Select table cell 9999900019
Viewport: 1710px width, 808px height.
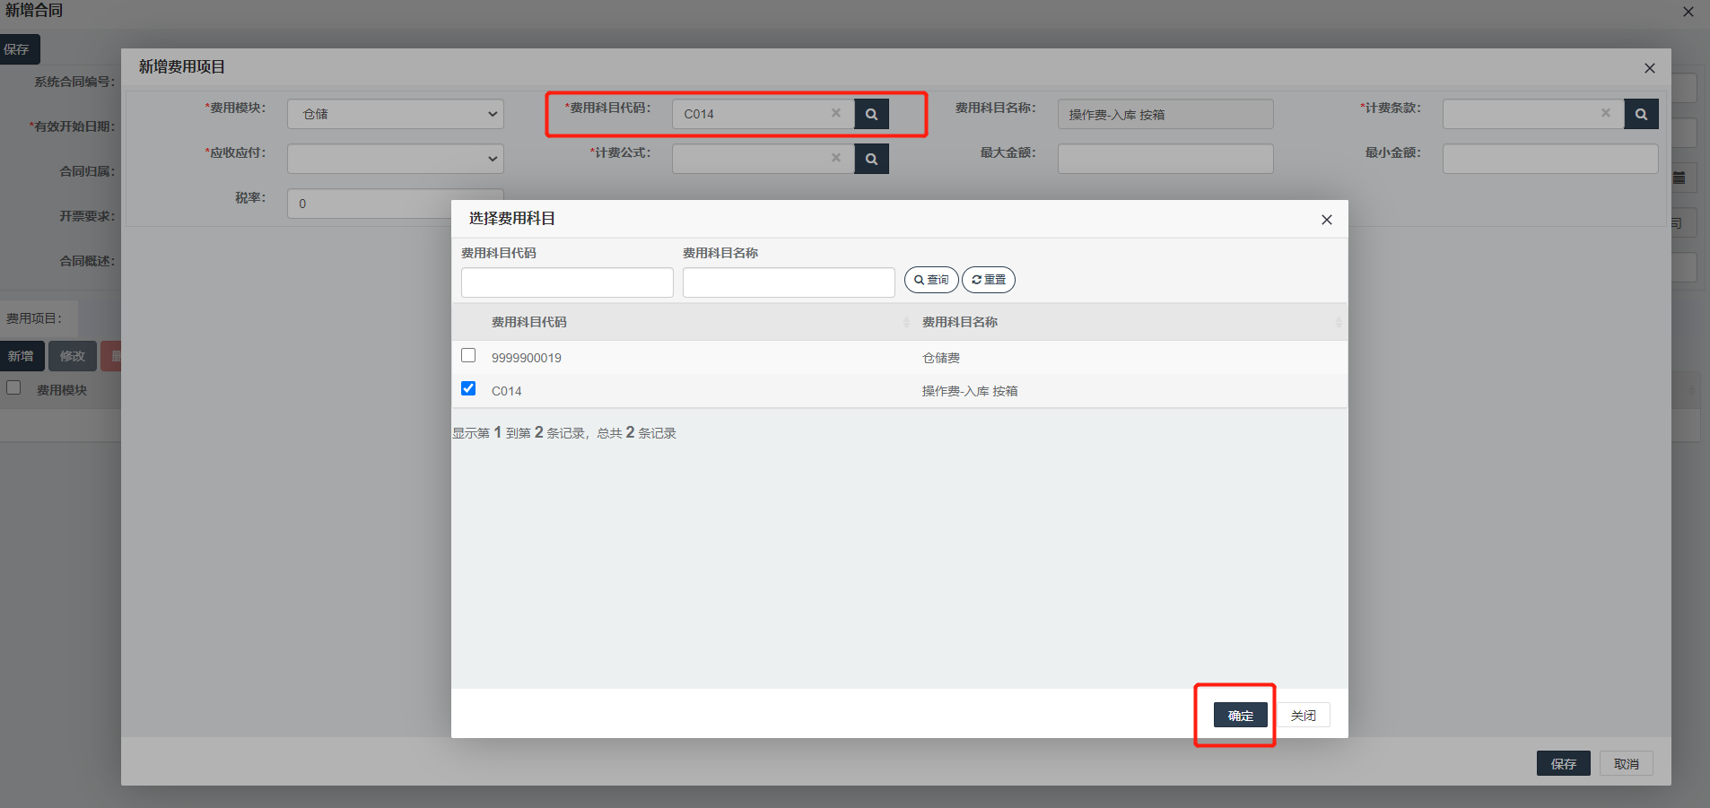(x=527, y=358)
